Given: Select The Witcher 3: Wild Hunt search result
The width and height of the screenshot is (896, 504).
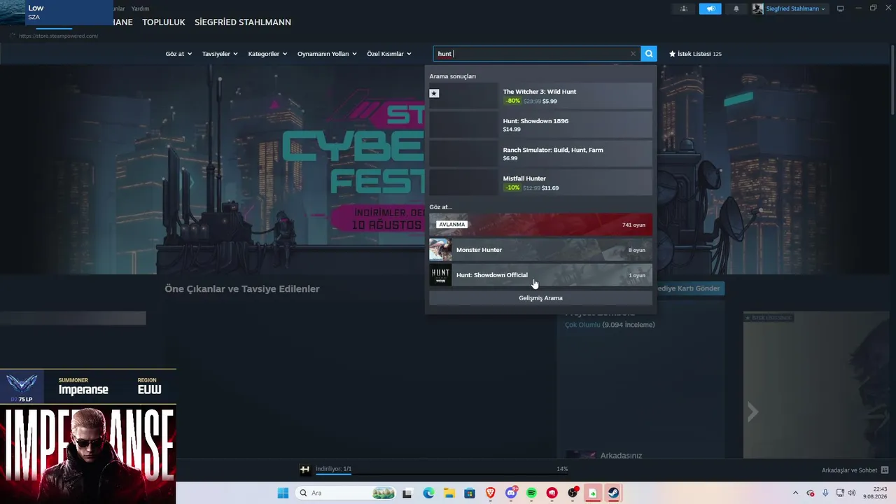Looking at the screenshot, I should coord(540,96).
